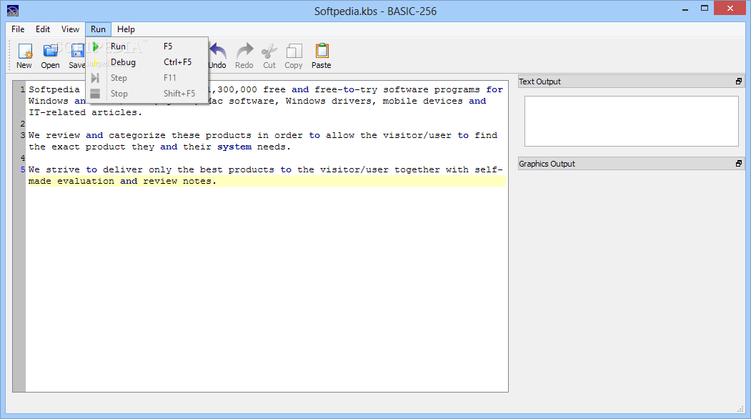Open the View menu
Image resolution: width=751 pixels, height=419 pixels.
(70, 29)
